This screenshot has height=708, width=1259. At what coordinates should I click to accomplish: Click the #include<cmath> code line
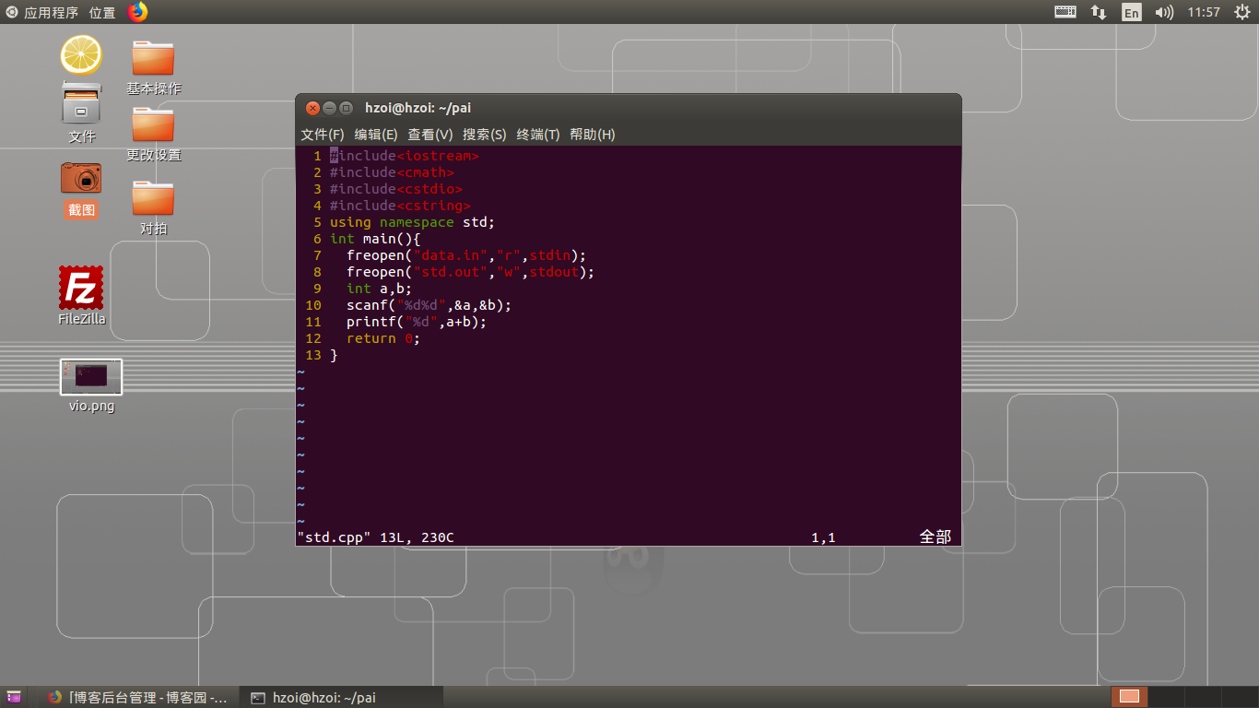tap(392, 172)
